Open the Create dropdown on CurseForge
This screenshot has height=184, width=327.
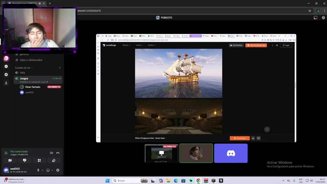point(139,45)
